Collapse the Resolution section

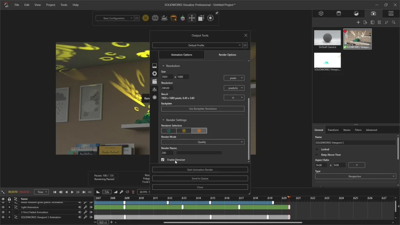coord(164,66)
